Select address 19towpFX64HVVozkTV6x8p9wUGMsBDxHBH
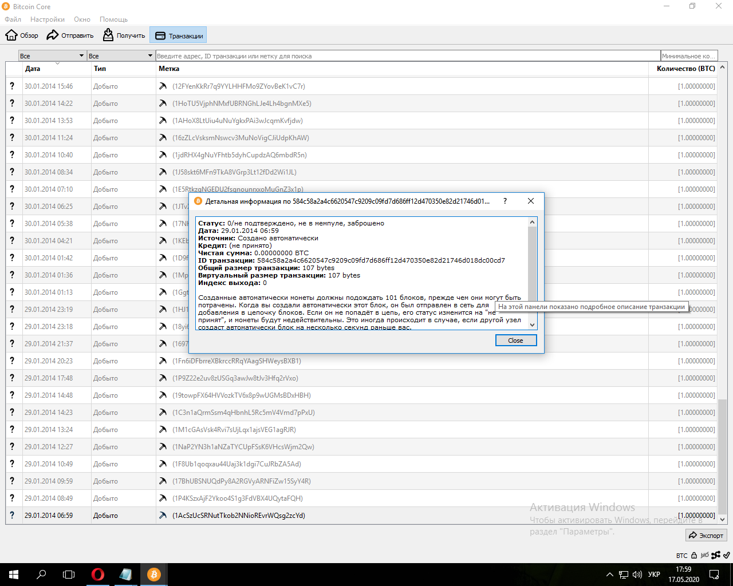 [242, 395]
